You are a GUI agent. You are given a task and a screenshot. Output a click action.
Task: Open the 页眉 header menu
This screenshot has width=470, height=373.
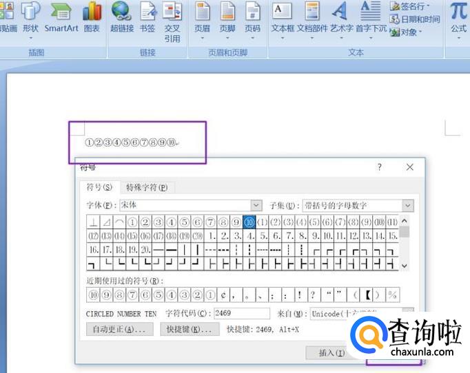pyautogui.click(x=202, y=20)
